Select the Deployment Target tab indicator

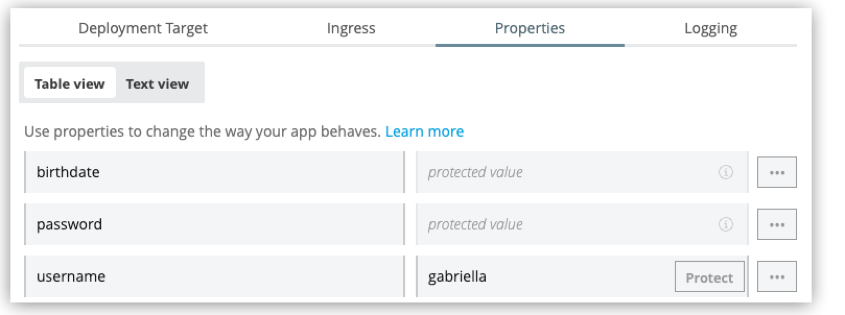[143, 29]
